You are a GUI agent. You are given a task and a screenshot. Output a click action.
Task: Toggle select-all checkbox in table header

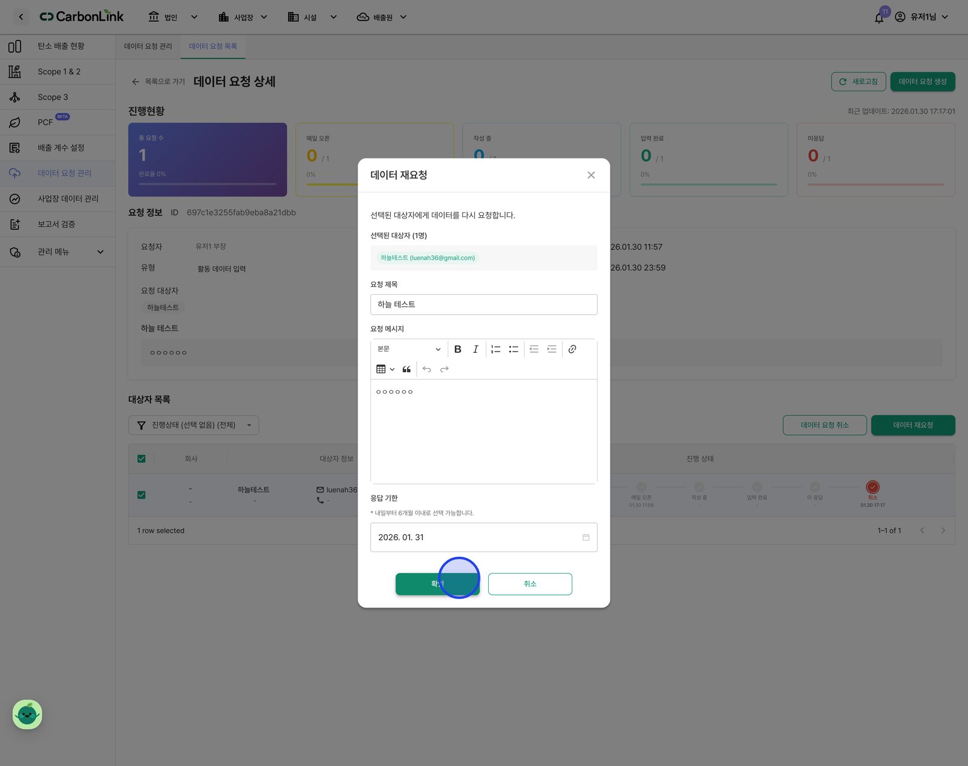coord(142,459)
